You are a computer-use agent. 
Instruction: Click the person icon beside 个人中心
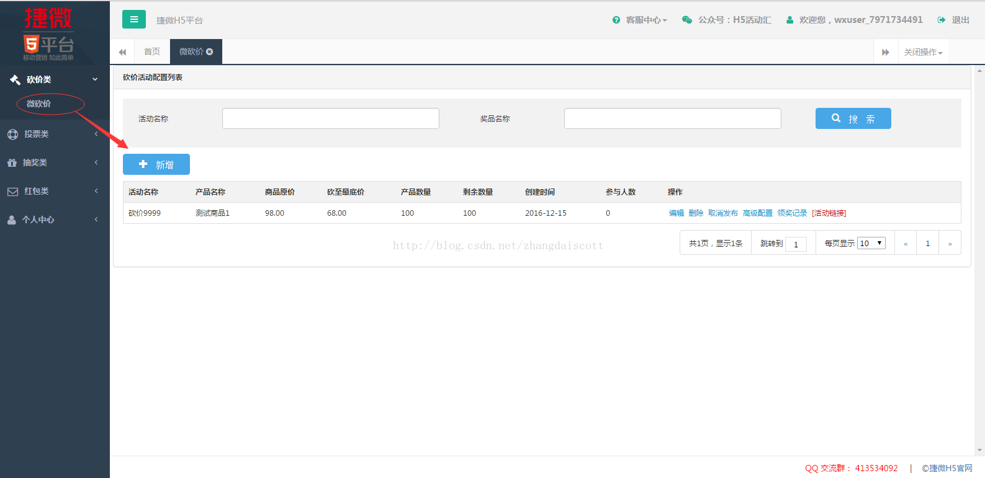[x=11, y=220]
